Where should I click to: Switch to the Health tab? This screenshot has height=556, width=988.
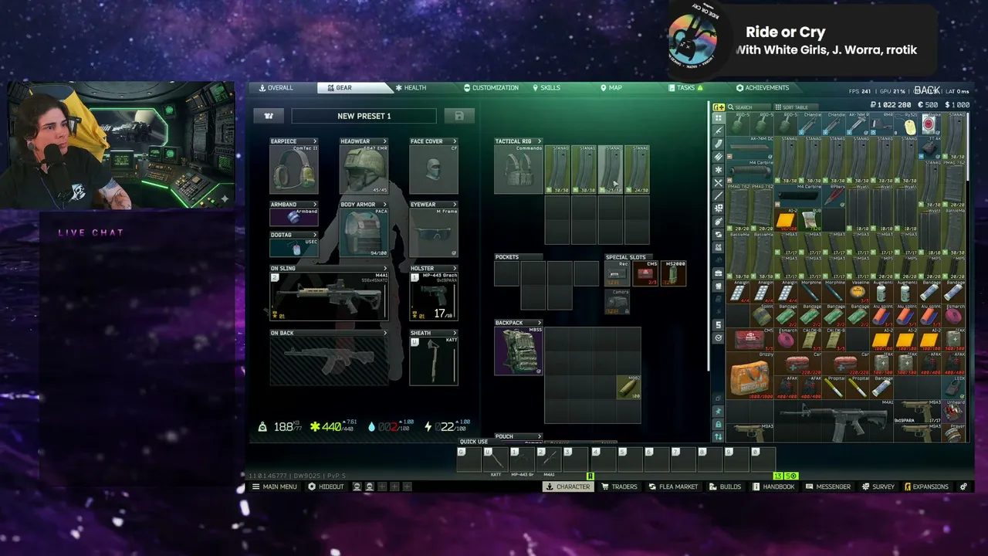tap(411, 88)
